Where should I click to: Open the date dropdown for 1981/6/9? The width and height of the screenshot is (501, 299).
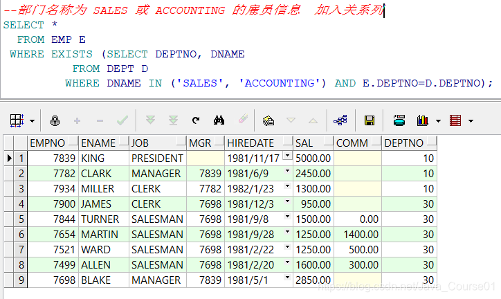click(288, 171)
